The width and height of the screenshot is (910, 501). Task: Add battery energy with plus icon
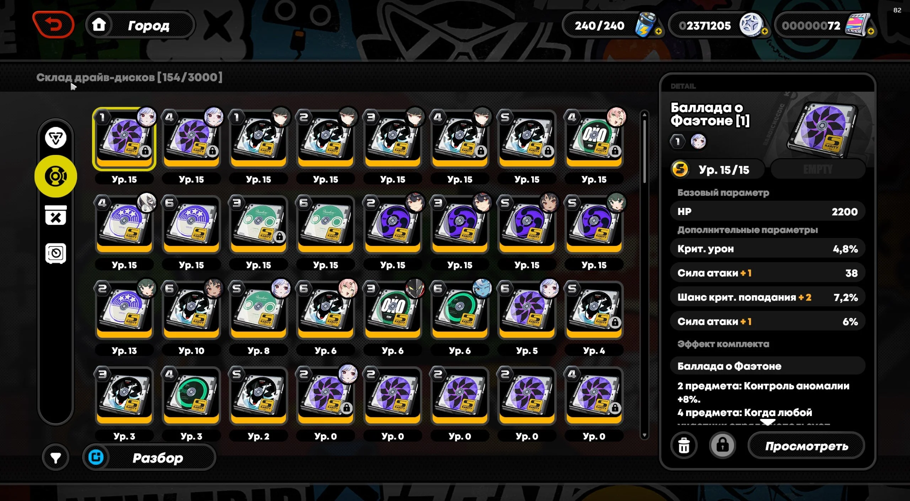pos(659,31)
